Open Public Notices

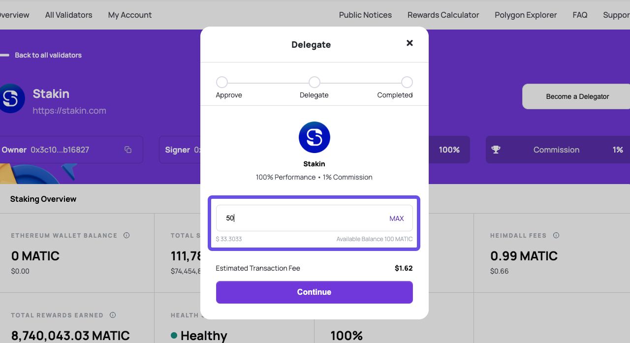[366, 15]
